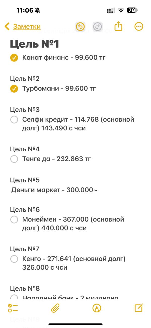Open the markup pen icon
The height and width of the screenshot is (328, 151).
pyautogui.click(x=97, y=308)
